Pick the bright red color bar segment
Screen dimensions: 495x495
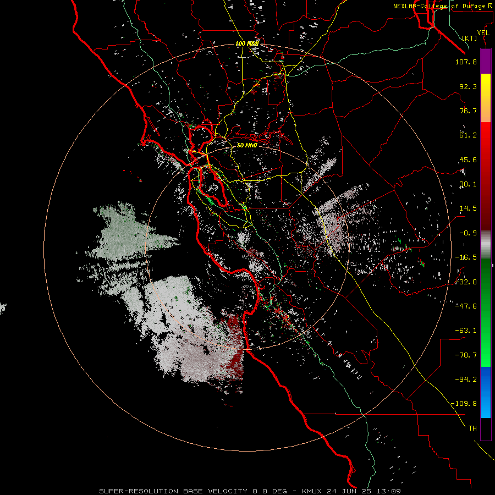click(x=486, y=136)
